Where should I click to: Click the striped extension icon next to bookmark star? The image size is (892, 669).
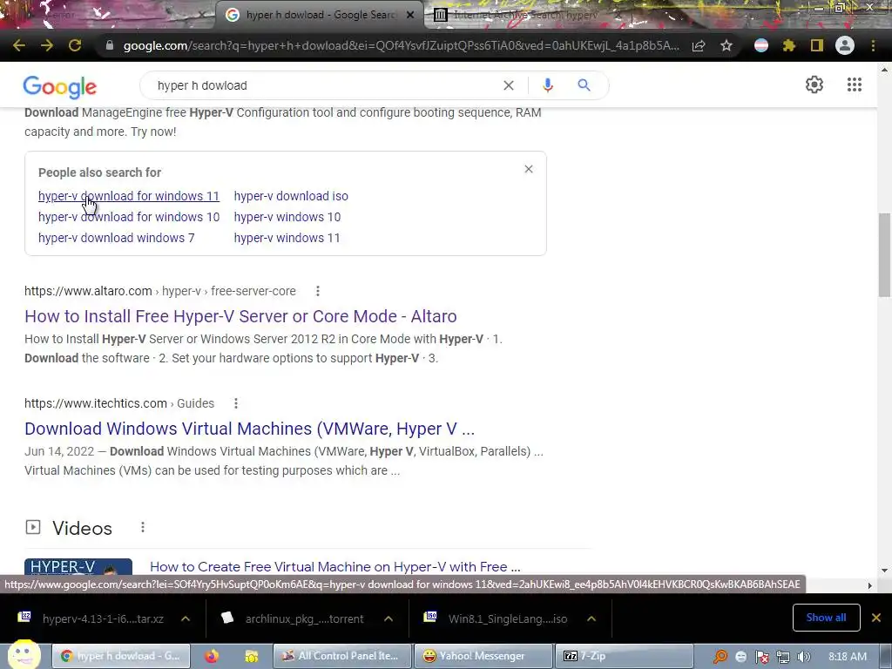click(761, 45)
